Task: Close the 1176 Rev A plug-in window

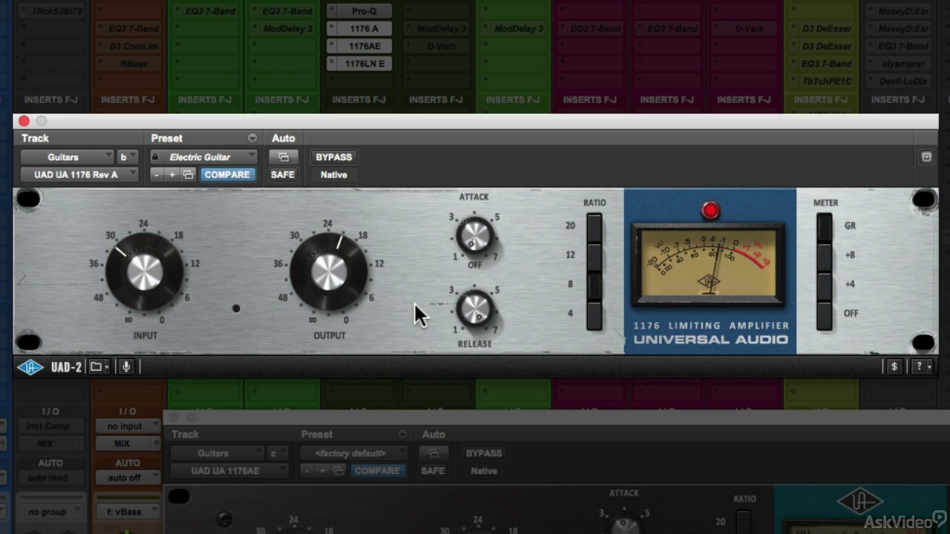Action: click(x=24, y=121)
